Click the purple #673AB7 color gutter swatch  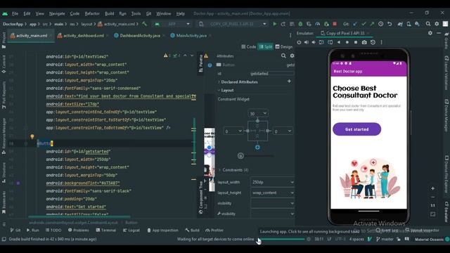[x=18, y=183]
